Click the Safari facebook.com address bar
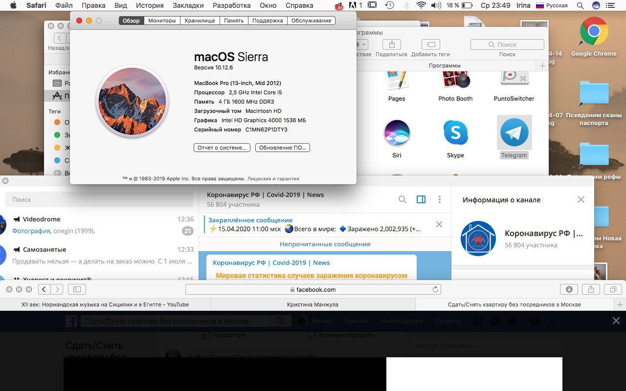Viewport: 626px width, 391px height. [x=313, y=289]
